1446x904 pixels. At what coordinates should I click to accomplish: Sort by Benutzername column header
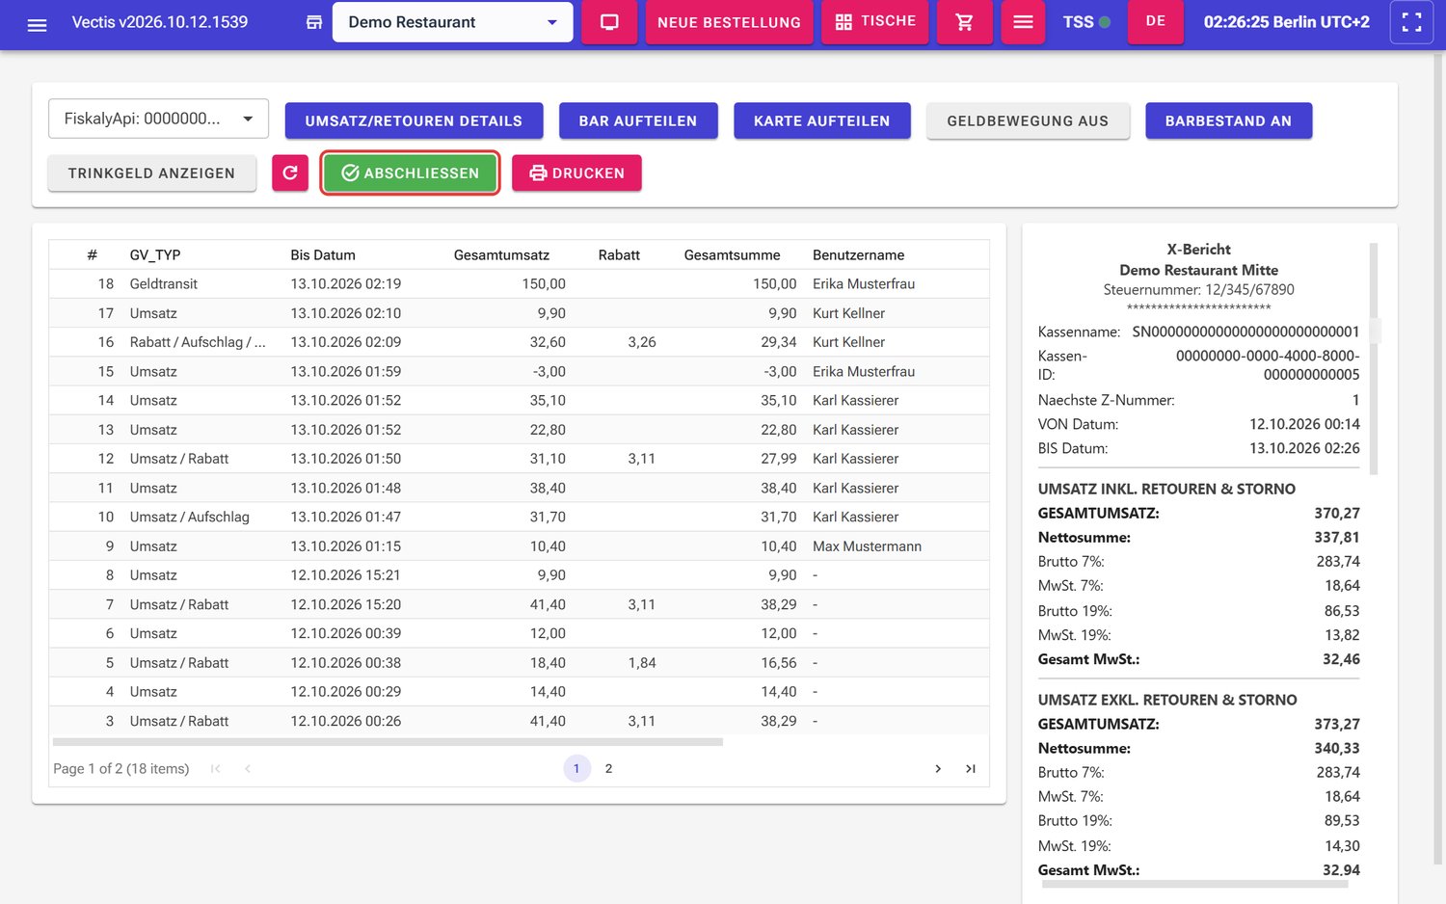[858, 255]
